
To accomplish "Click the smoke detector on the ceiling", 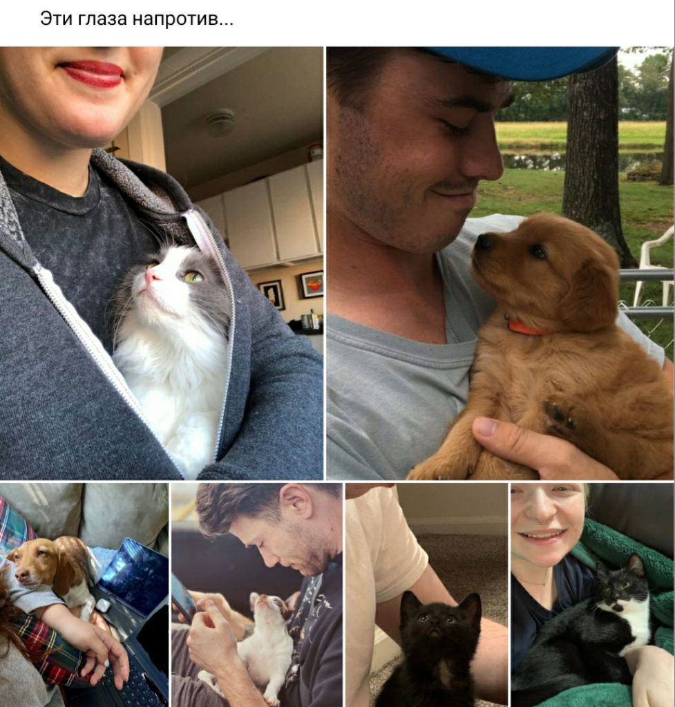I will (x=220, y=122).
